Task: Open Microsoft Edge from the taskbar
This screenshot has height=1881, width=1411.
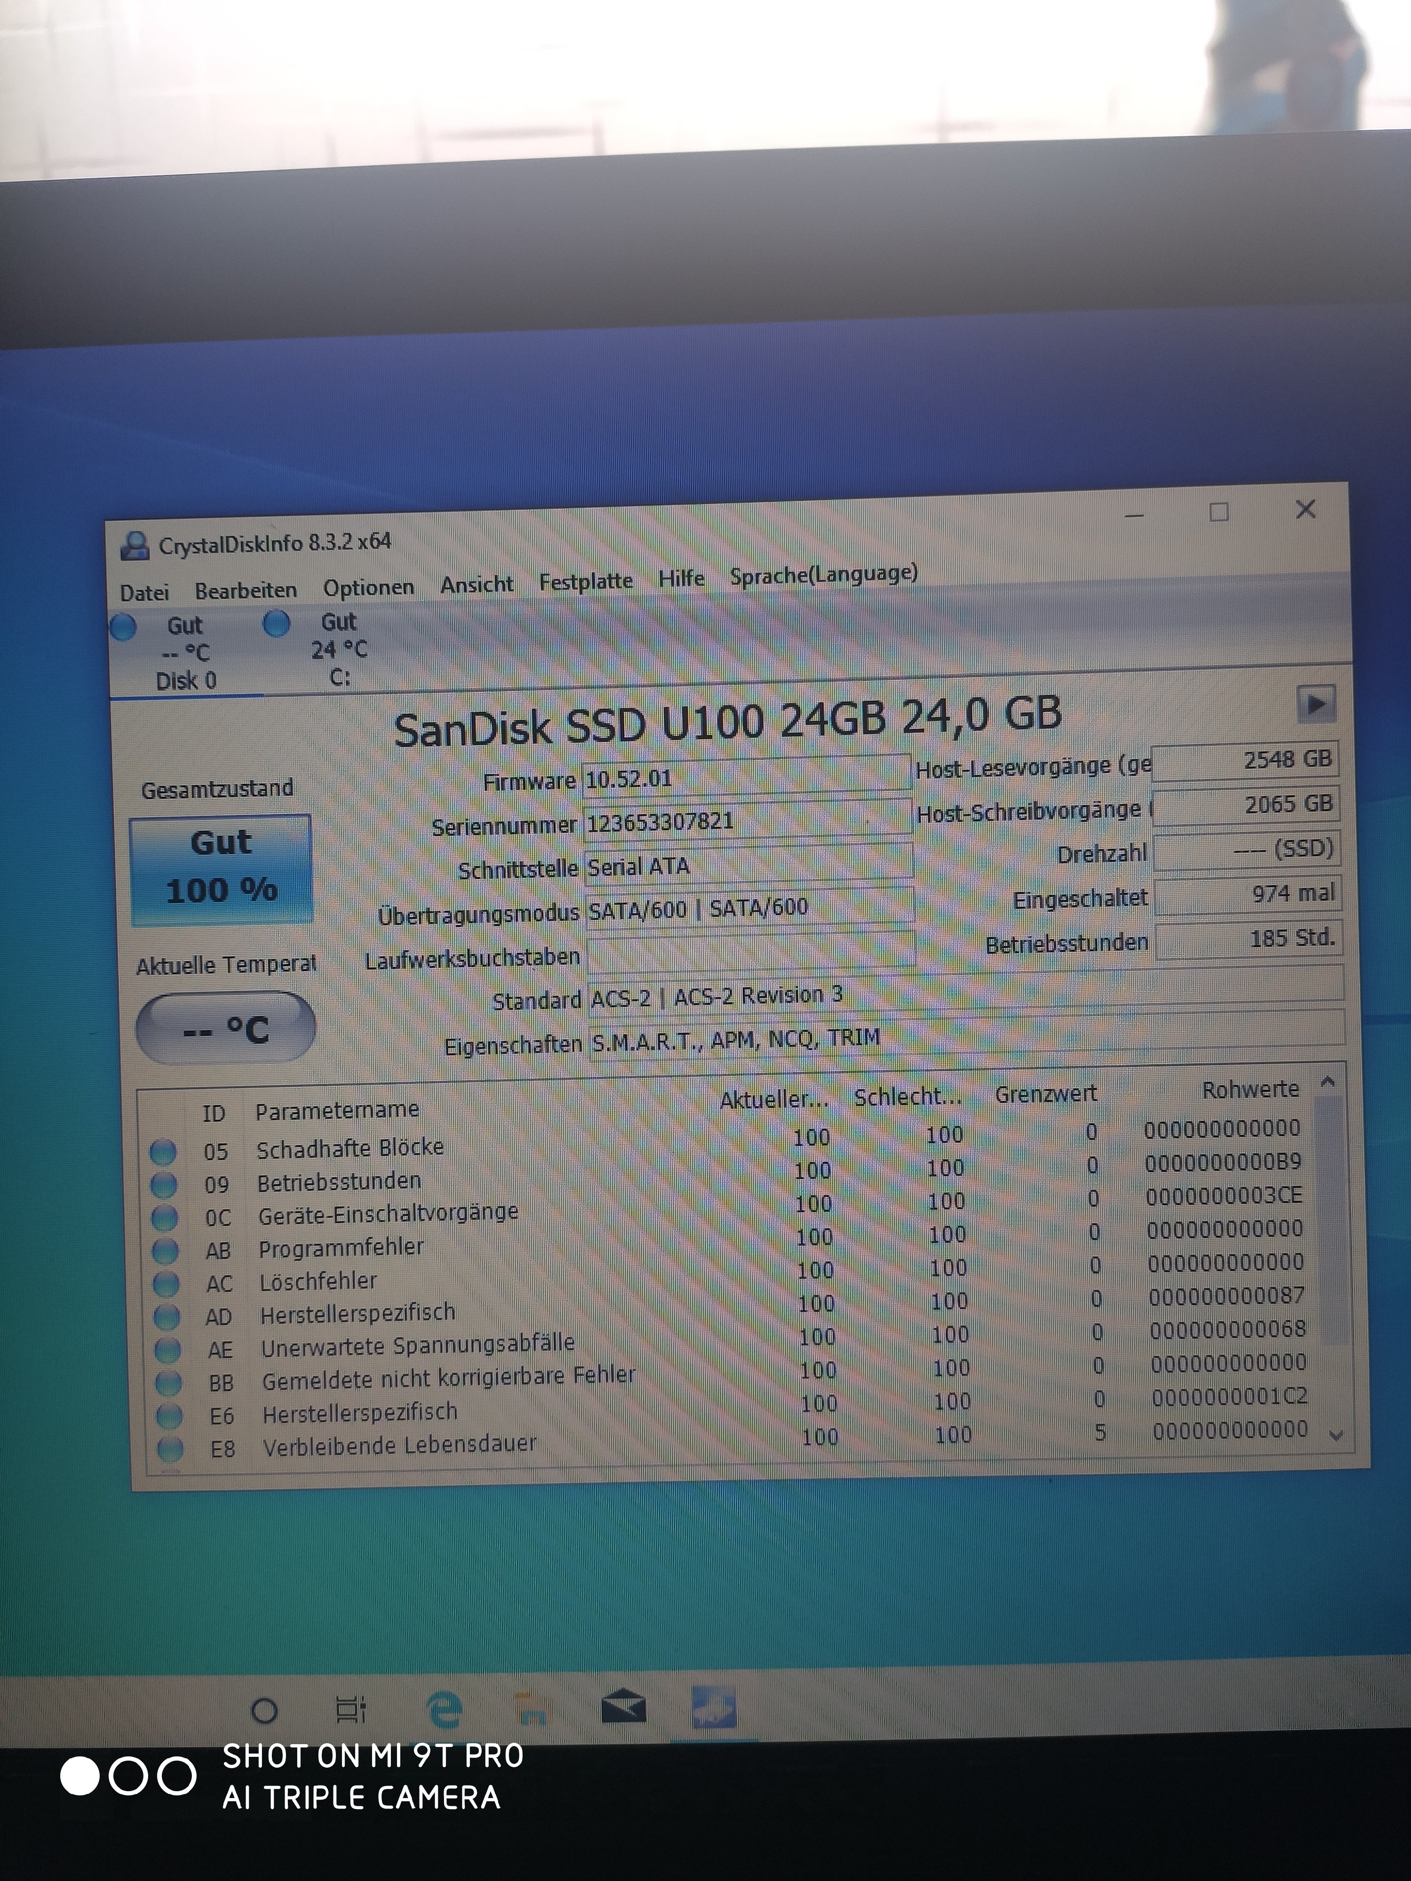Action: coord(443,1708)
